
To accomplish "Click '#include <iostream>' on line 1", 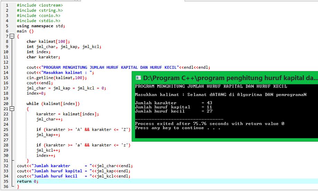I will point(40,5).
